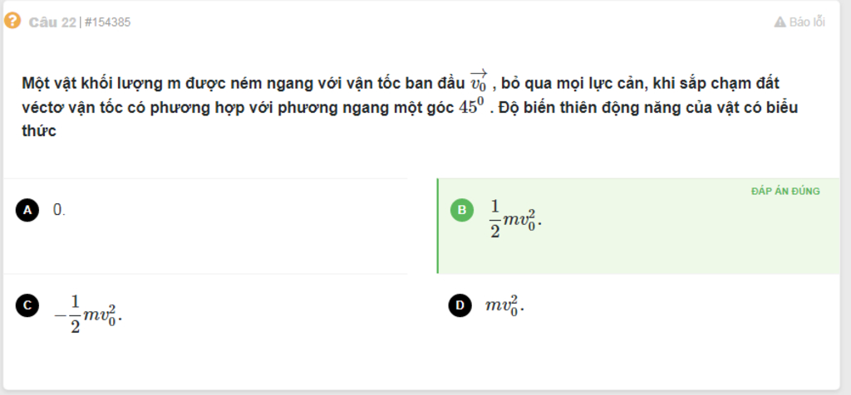Choose the positive ½mv₀² answer formula
The width and height of the screenshot is (851, 395).
click(x=515, y=219)
